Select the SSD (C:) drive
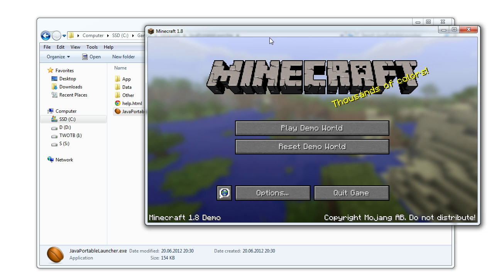494x278 pixels. click(x=66, y=119)
